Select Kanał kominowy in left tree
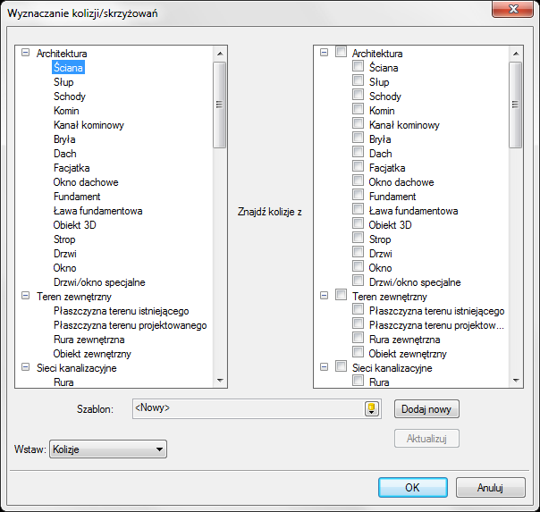This screenshot has width=540, height=512. point(89,125)
